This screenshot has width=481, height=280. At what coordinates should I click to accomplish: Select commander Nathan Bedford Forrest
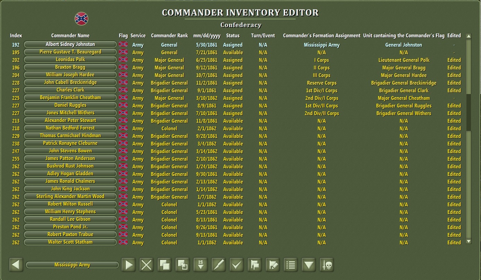pyautogui.click(x=70, y=128)
